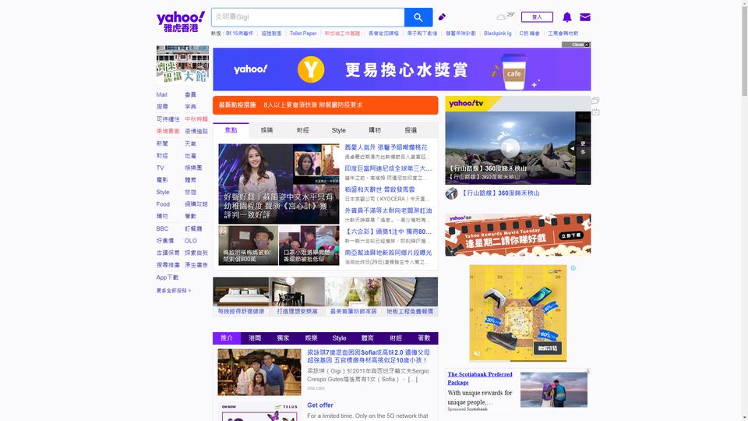
Task: Open the 【行山路線】360度睇禾秧山 link below video
Action: [500, 193]
